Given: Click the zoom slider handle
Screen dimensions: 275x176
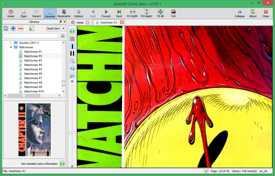Looking at the screenshot, I should 72,133.
